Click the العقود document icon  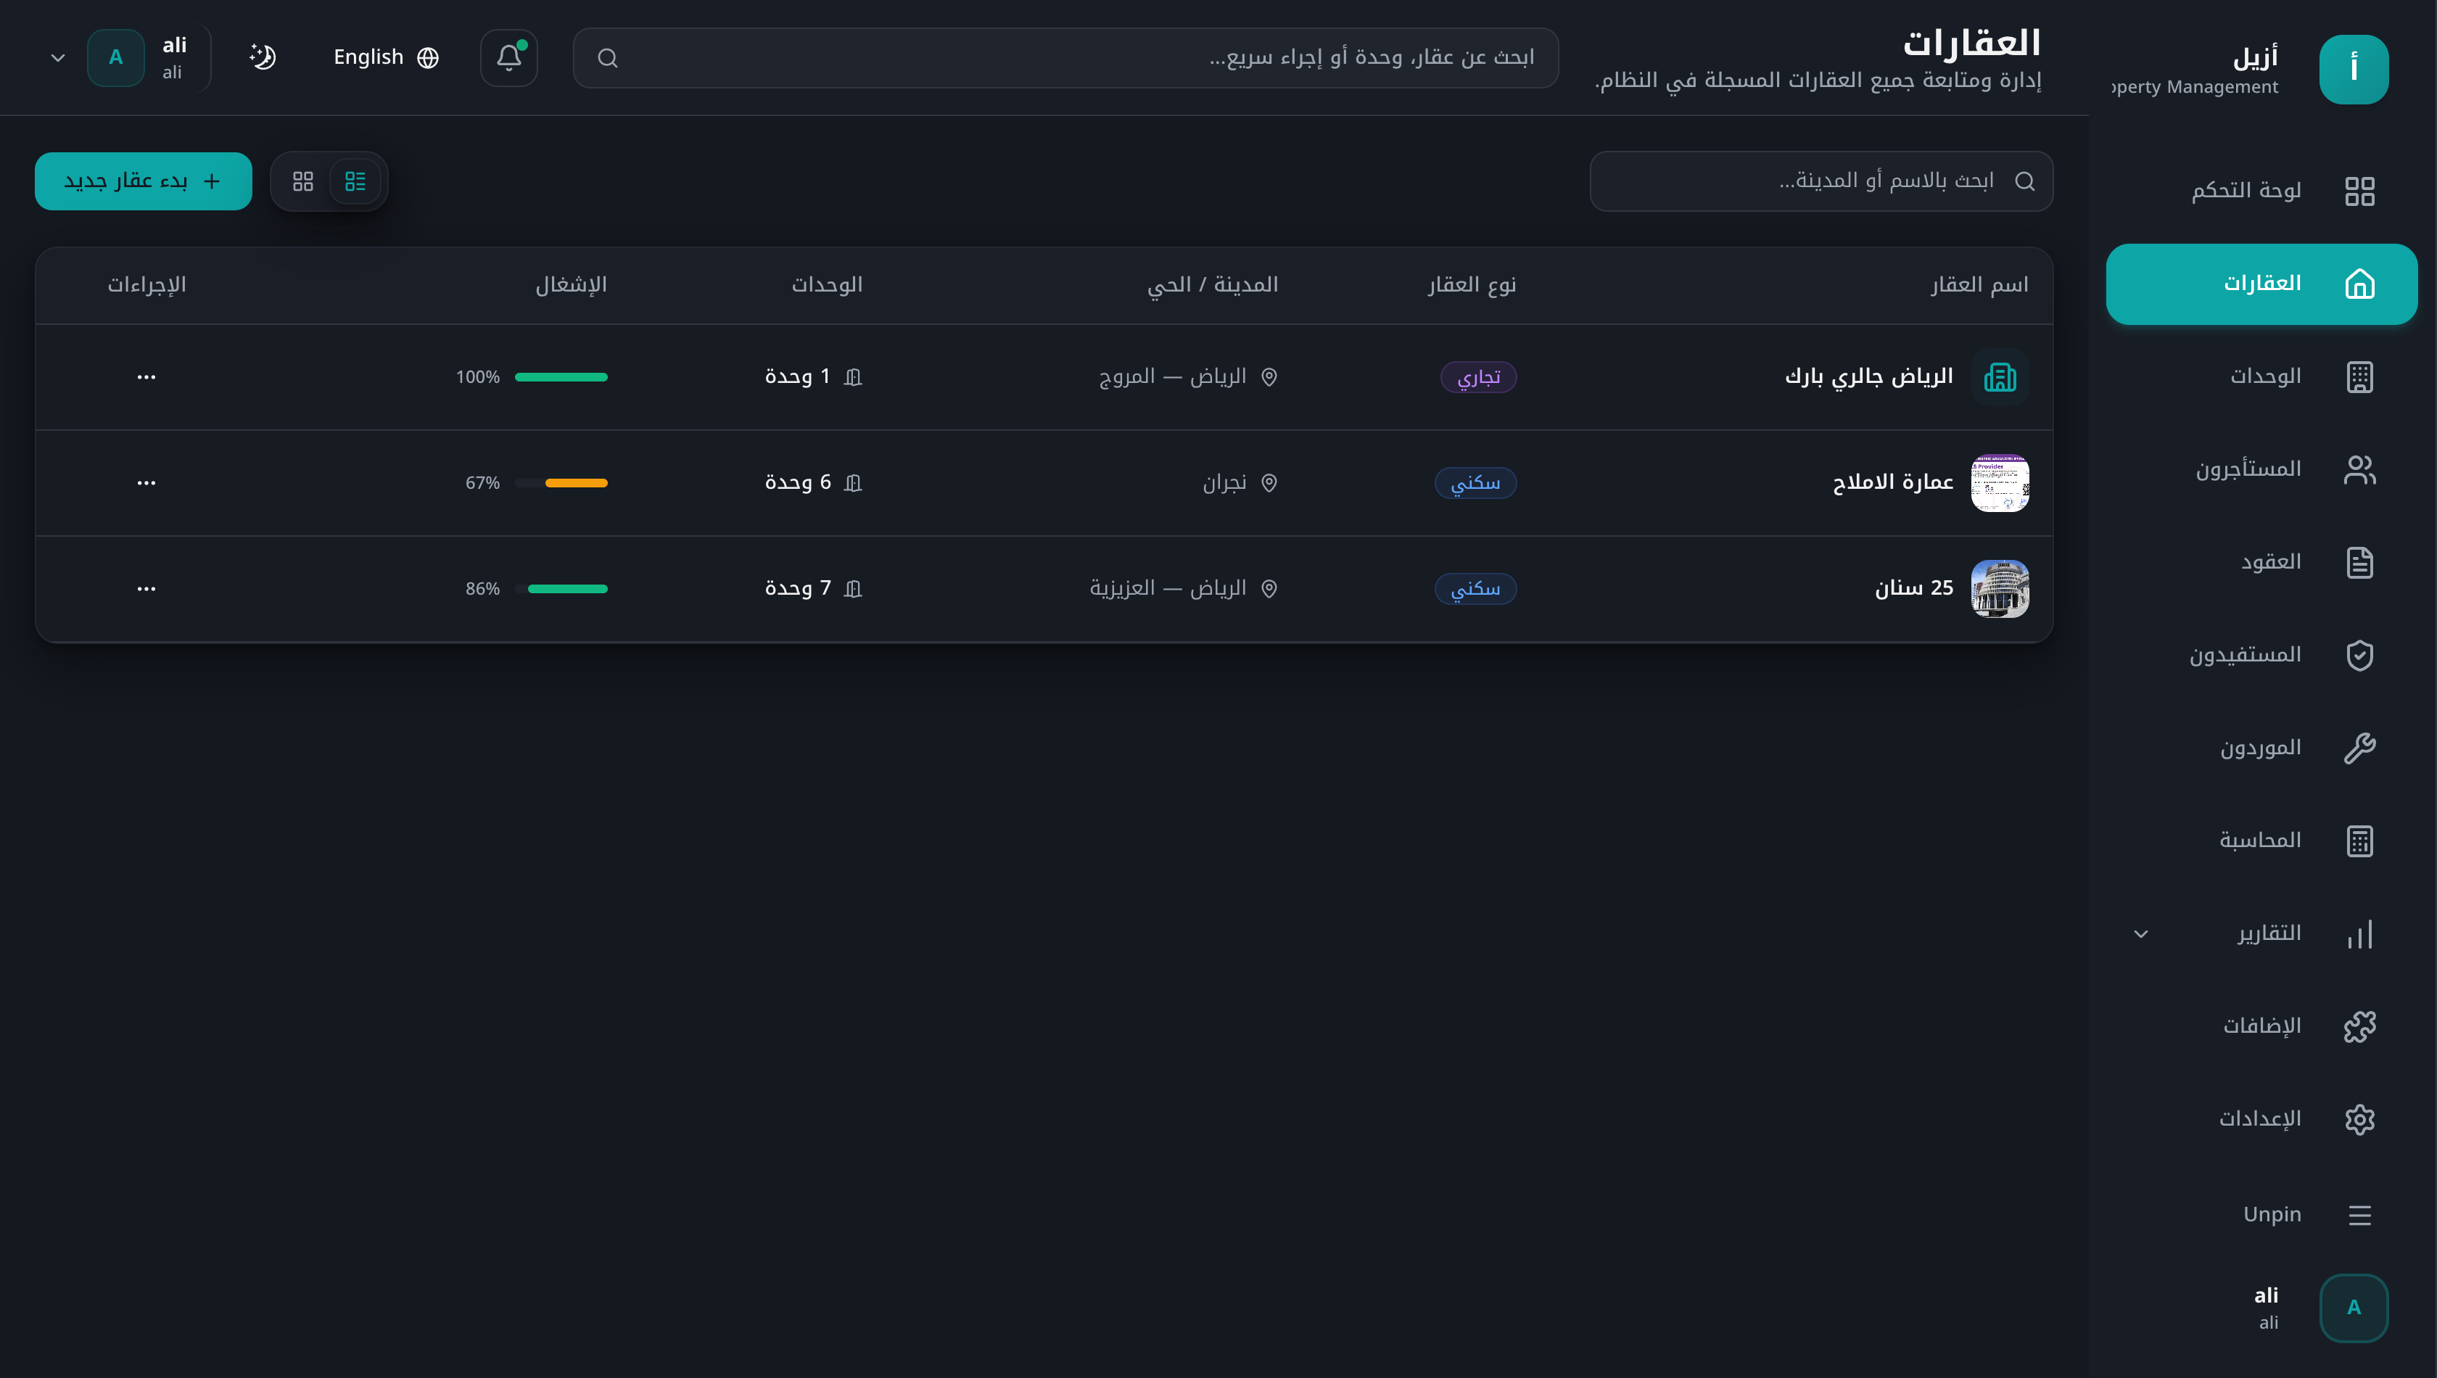[2359, 562]
